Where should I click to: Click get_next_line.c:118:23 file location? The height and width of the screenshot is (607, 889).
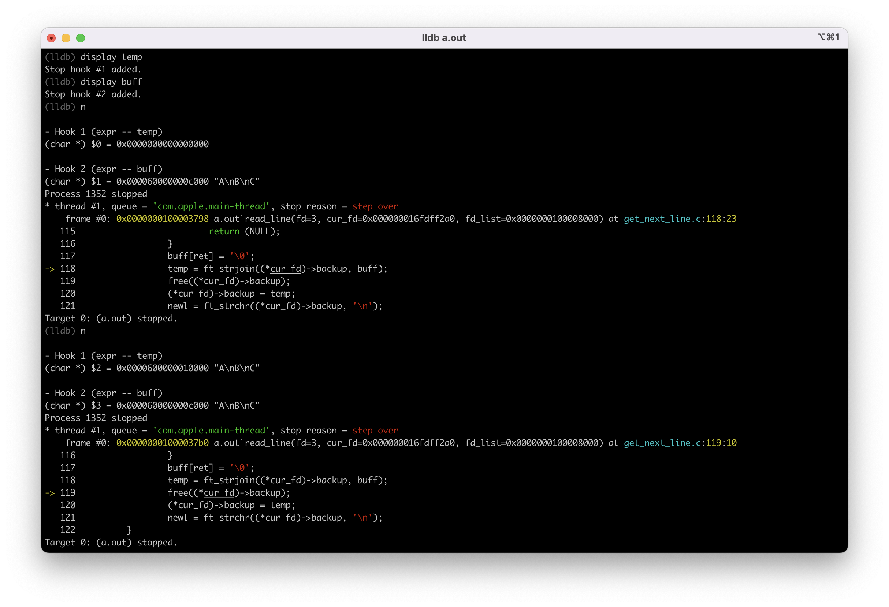coord(680,219)
